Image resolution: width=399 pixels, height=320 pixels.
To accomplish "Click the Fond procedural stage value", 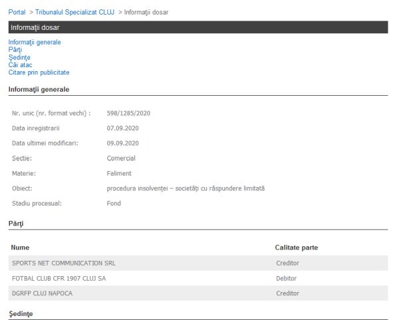I will (x=114, y=204).
